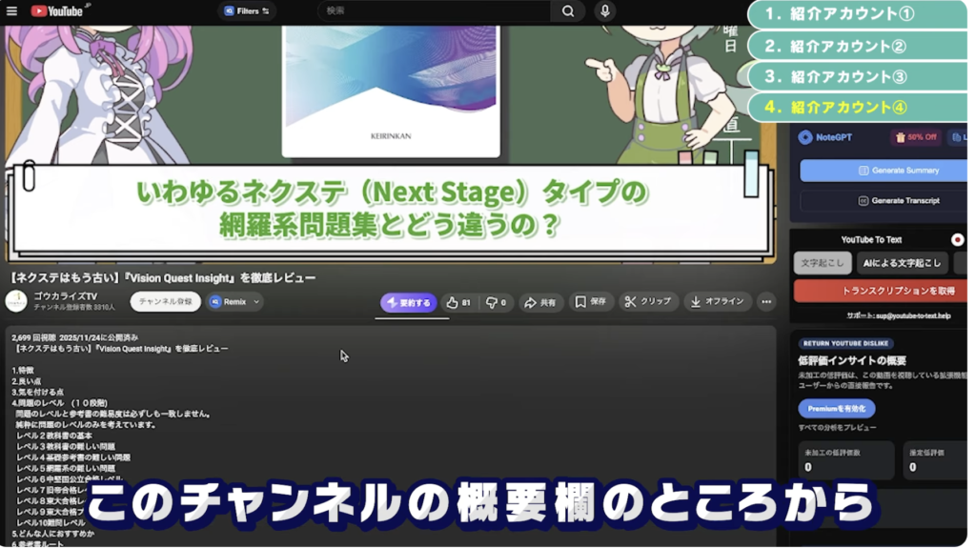Click Premiumを有効化 button

(836, 408)
